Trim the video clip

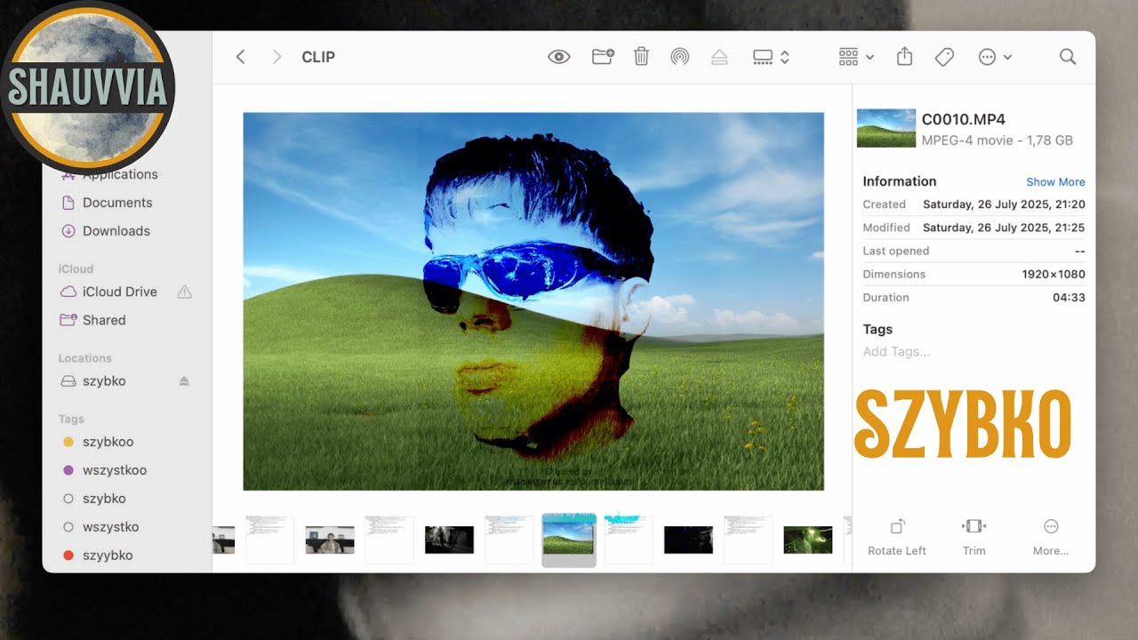(x=974, y=537)
